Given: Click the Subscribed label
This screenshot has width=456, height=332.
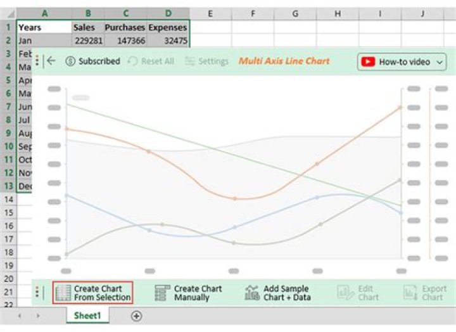Looking at the screenshot, I should [99, 61].
